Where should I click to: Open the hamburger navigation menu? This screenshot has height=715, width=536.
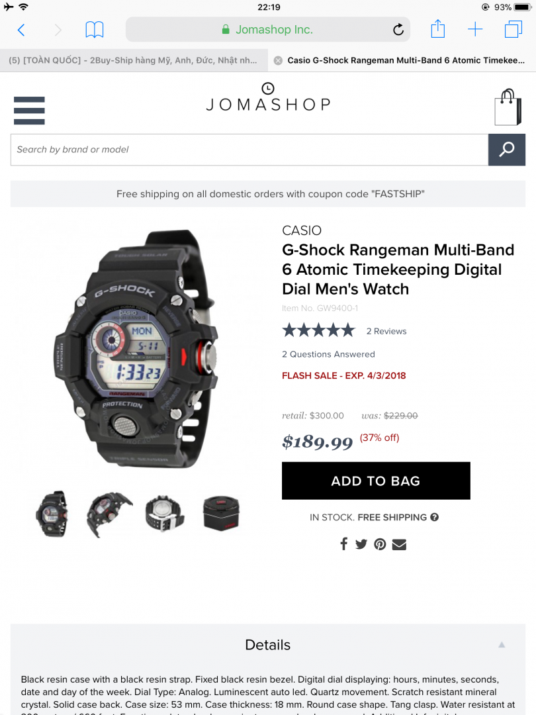pos(29,111)
